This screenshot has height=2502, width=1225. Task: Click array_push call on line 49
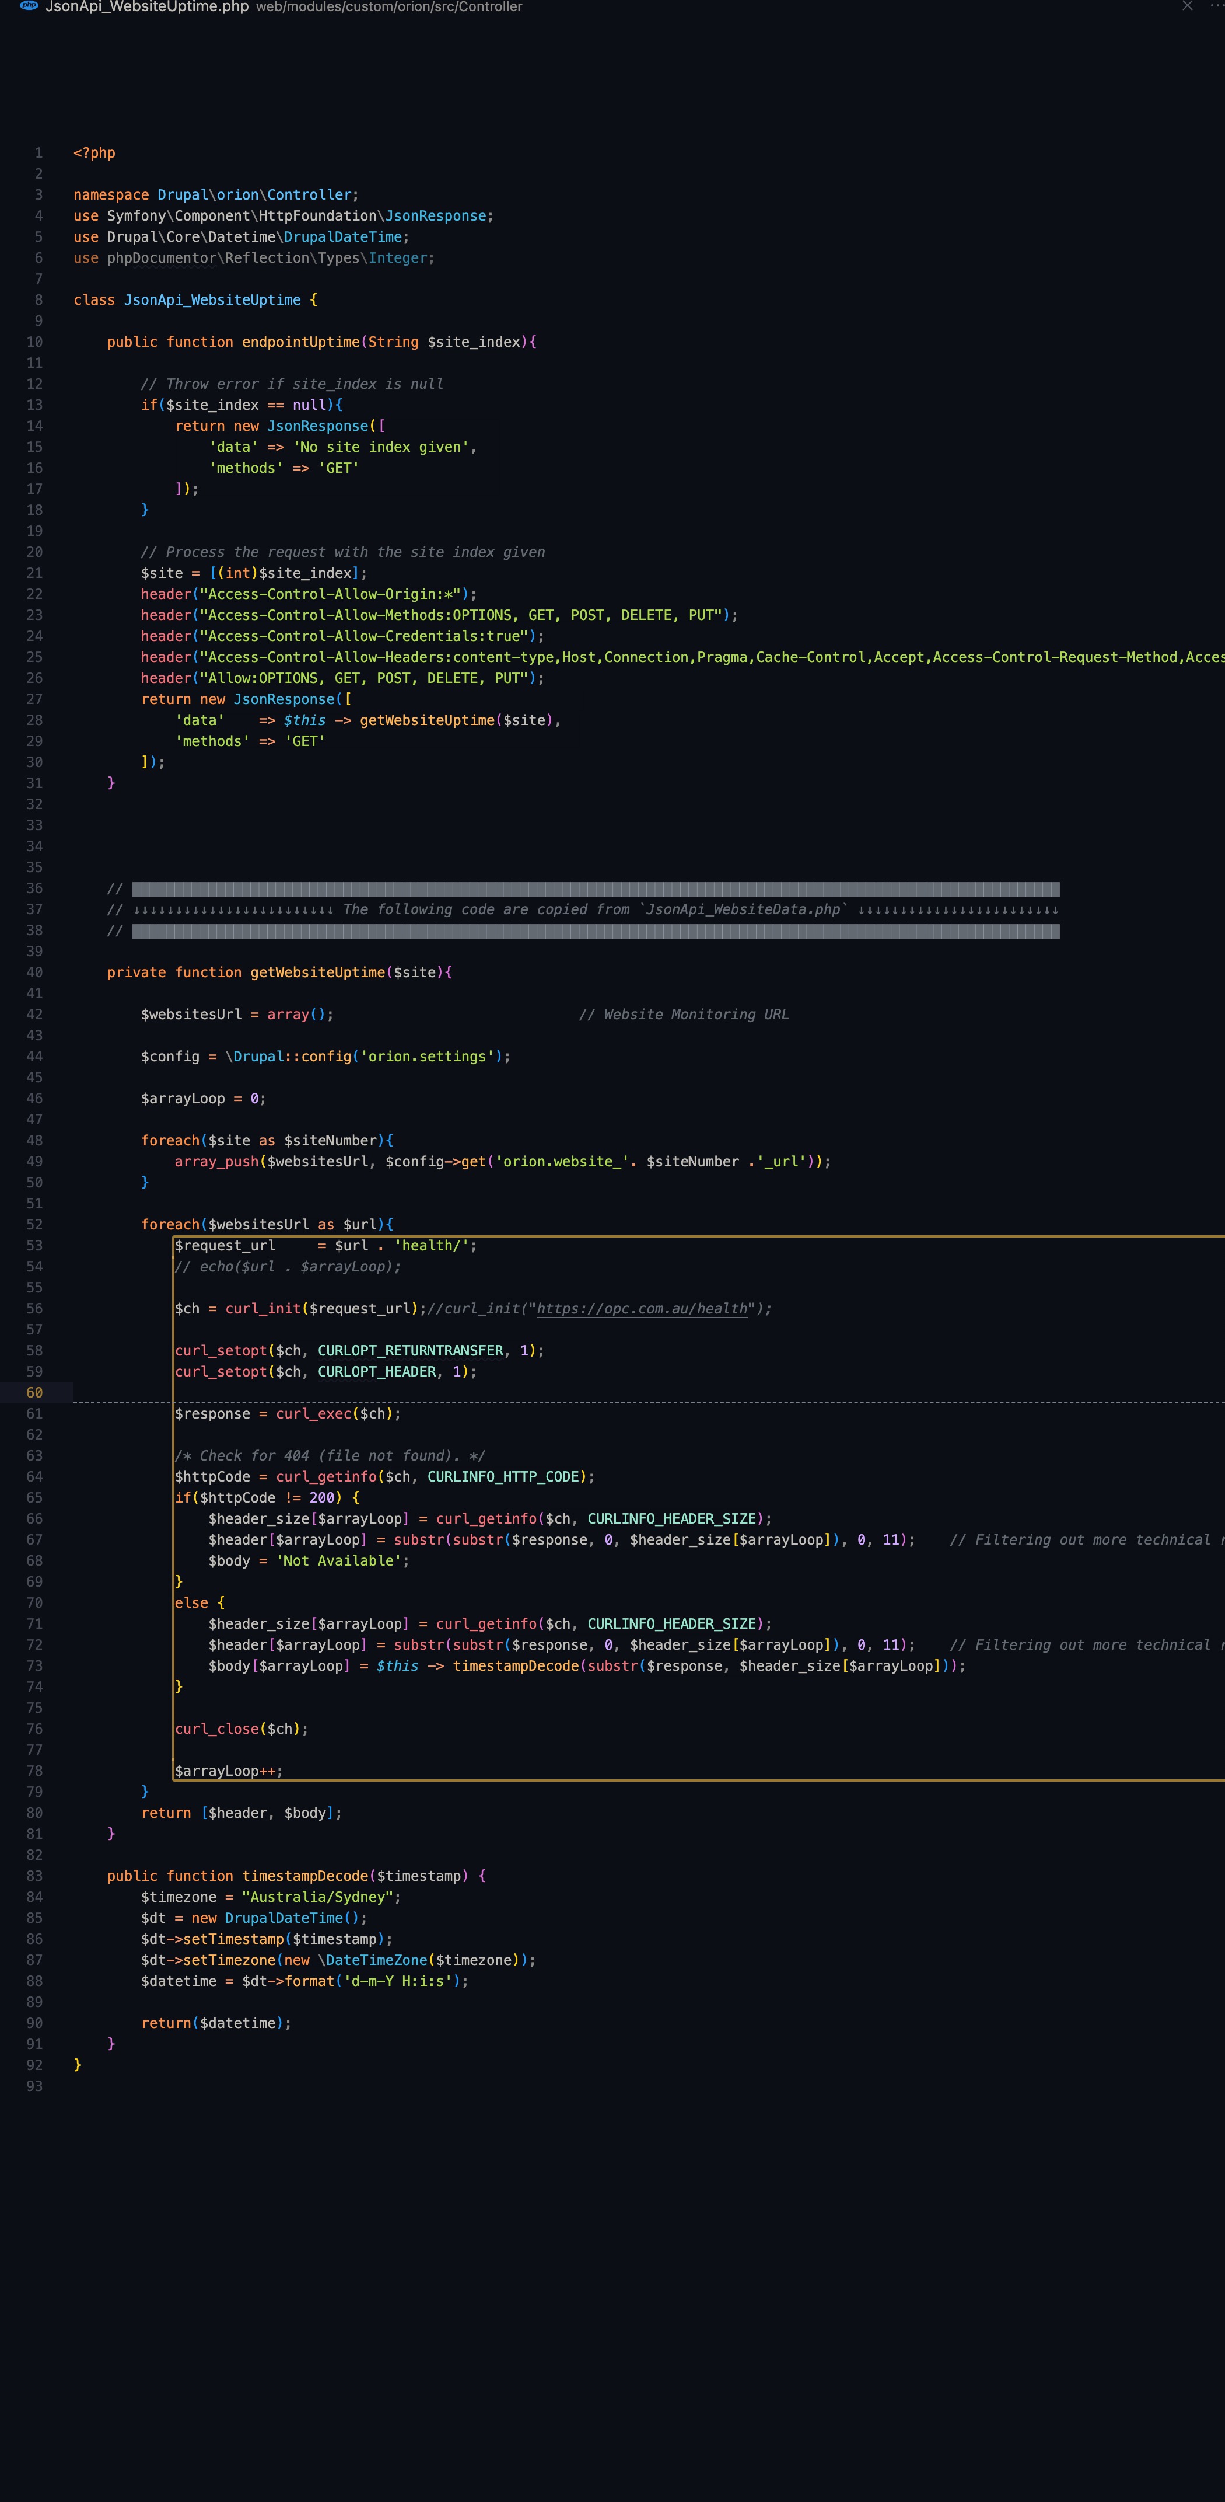point(216,1162)
